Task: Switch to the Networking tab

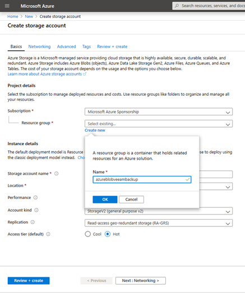Action: (x=39, y=46)
